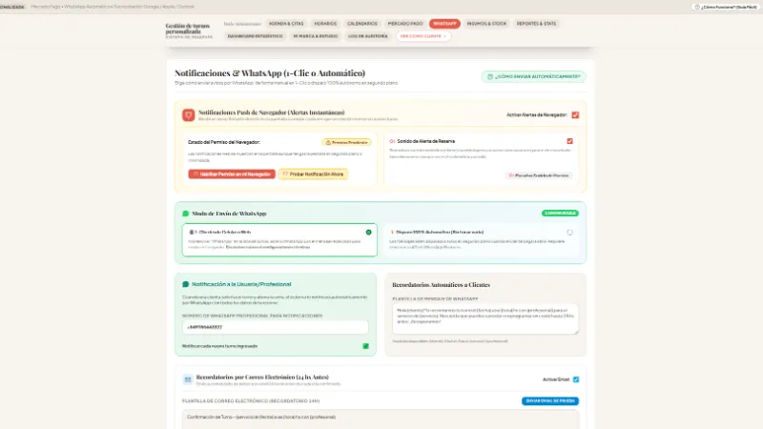Uncheck the Sonido de Alerta de Reserva checkbox
The height and width of the screenshot is (429, 763).
tap(569, 141)
